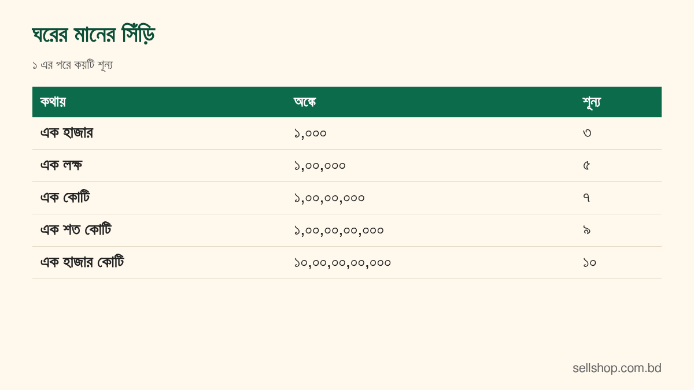Select the subtitle "১ এর পরে কয়টি শূন্য"
The height and width of the screenshot is (390, 694).
(x=72, y=65)
